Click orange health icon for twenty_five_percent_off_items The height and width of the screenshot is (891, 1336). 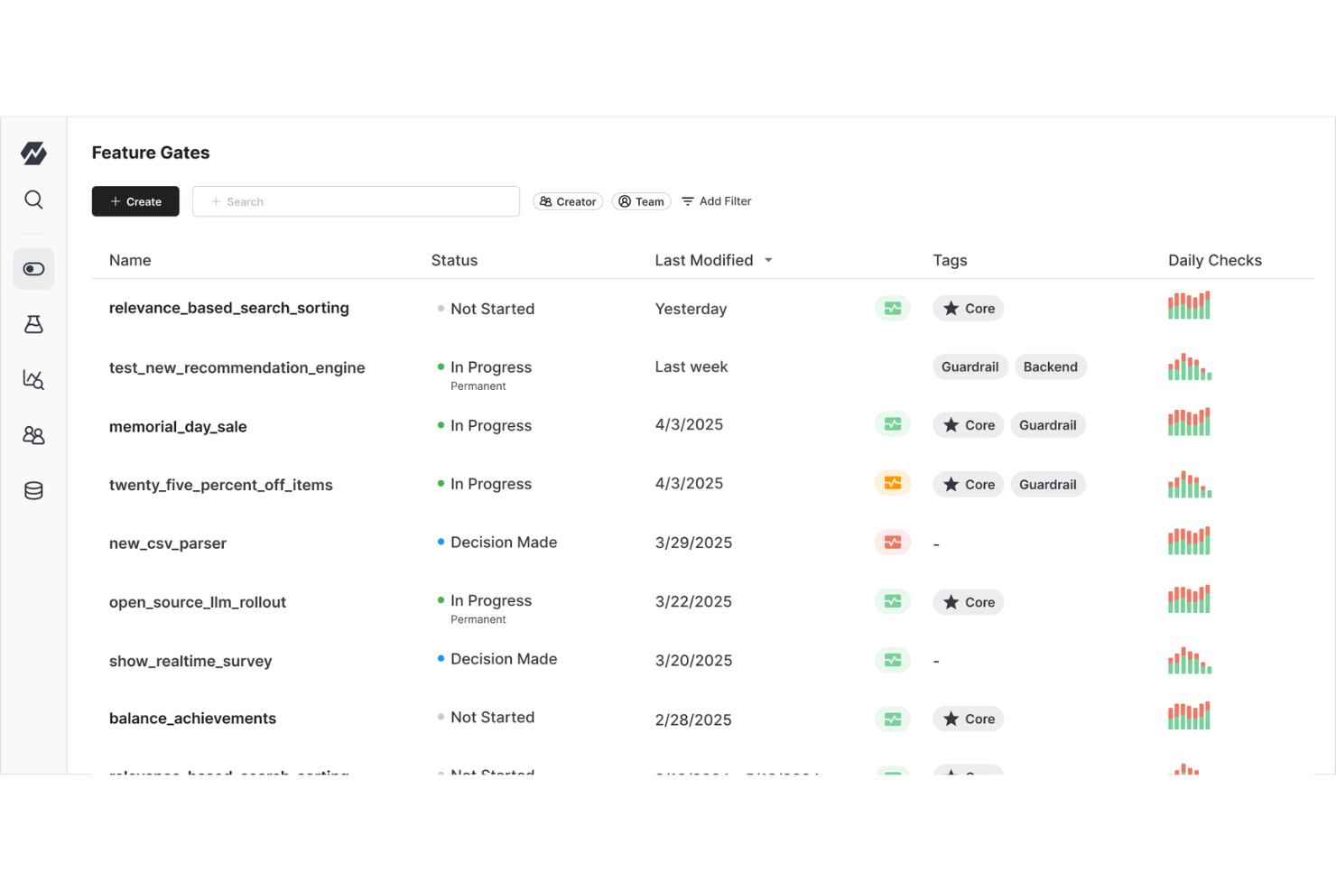click(893, 483)
